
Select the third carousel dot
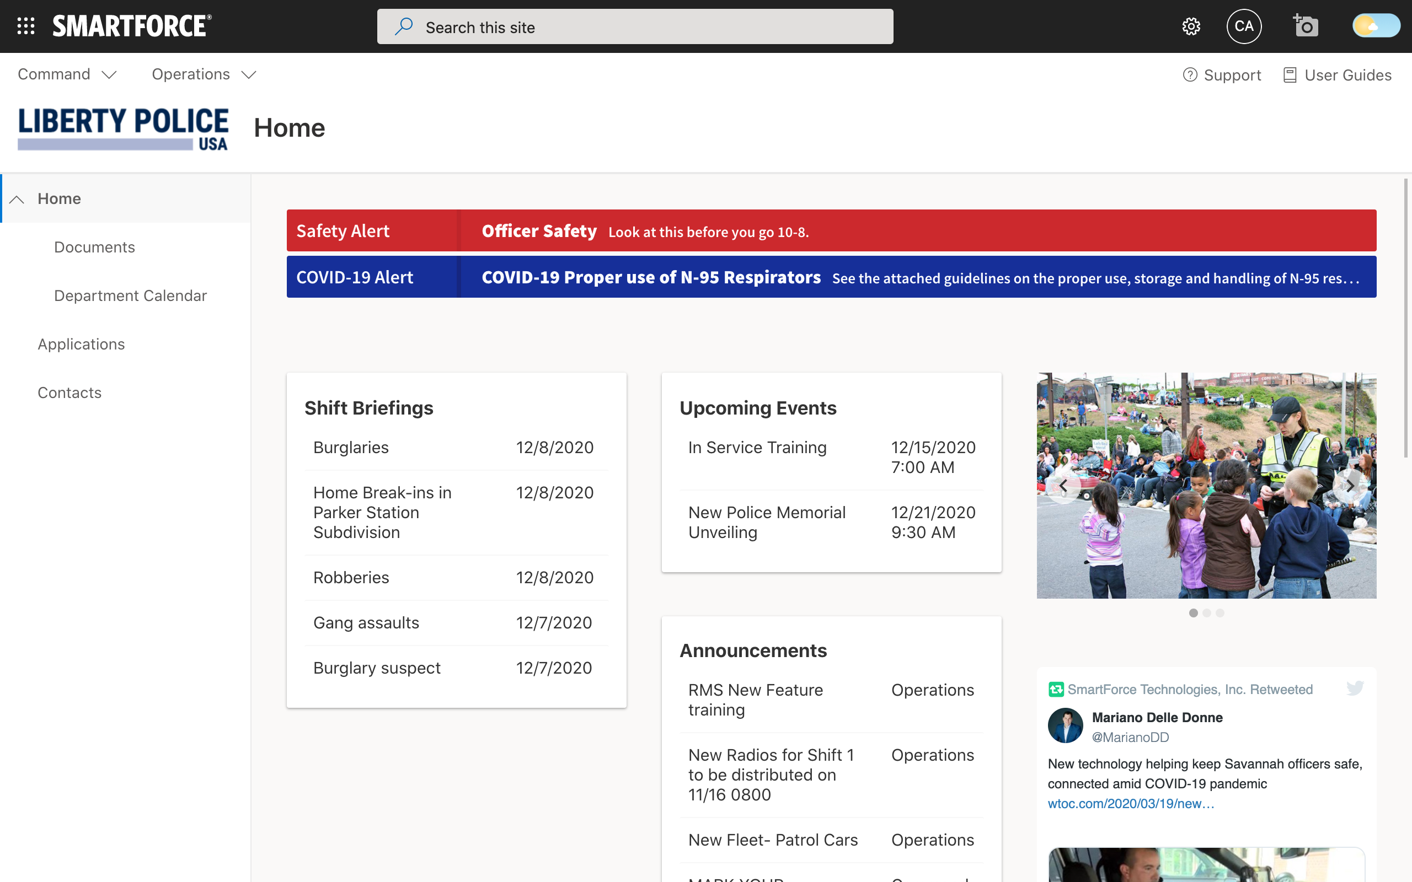(x=1220, y=613)
